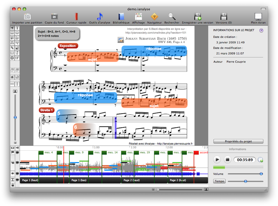The height and width of the screenshot is (206, 278).
Task: Click the 00:35:89 time display
Action: pyautogui.click(x=245, y=160)
